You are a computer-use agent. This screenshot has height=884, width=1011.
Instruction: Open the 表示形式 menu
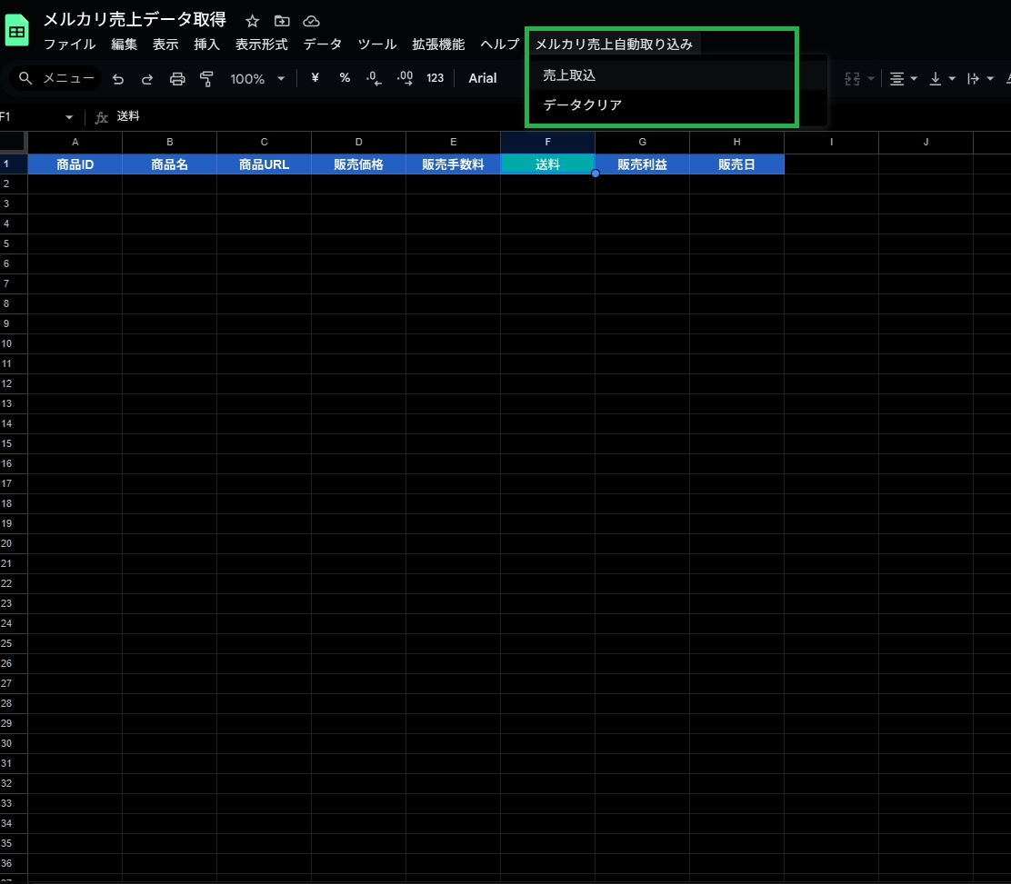[x=261, y=45]
